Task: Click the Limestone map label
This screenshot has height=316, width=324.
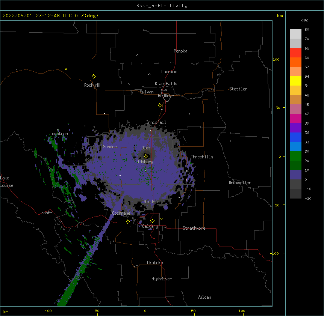Action: 58,134
